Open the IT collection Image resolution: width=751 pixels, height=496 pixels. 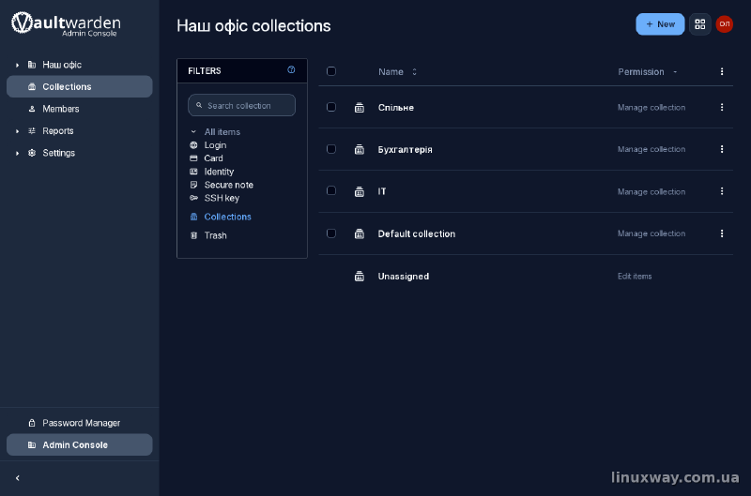click(x=382, y=191)
